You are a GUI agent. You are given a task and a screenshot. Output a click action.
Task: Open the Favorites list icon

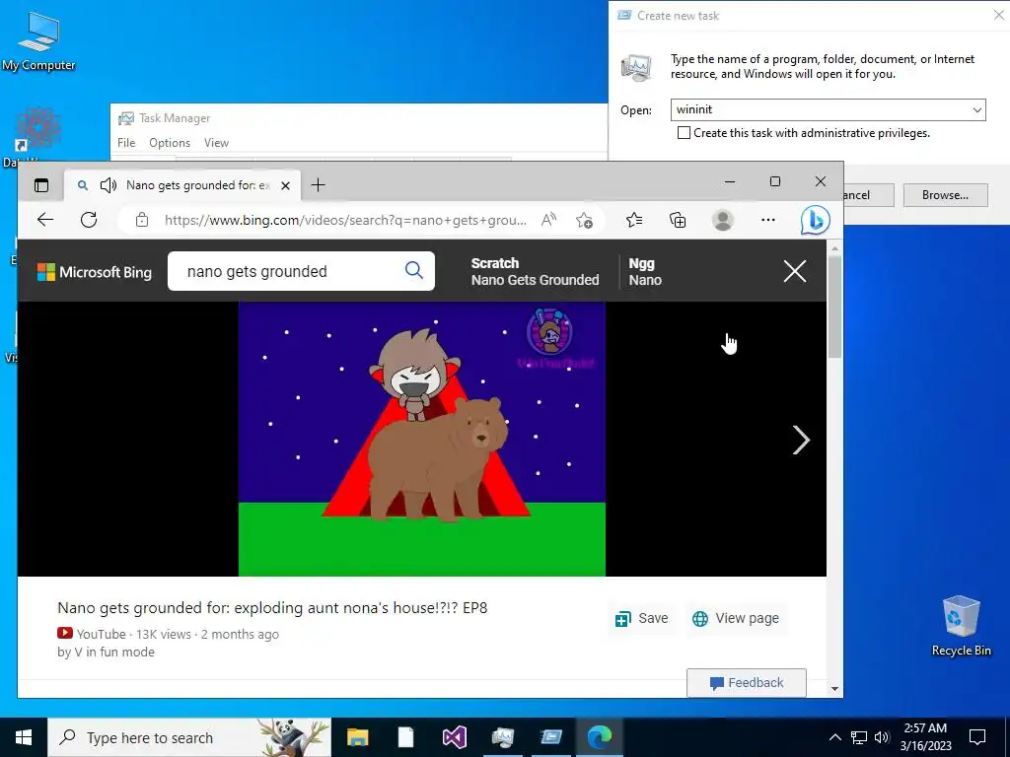point(634,220)
